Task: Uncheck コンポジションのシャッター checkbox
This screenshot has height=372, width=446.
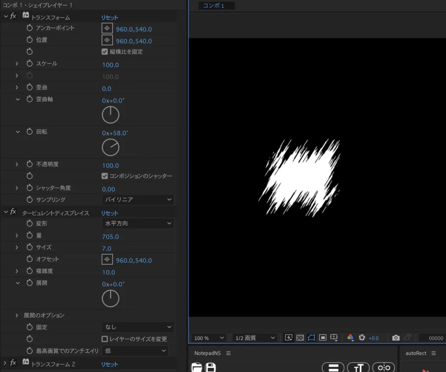Action: tap(105, 176)
